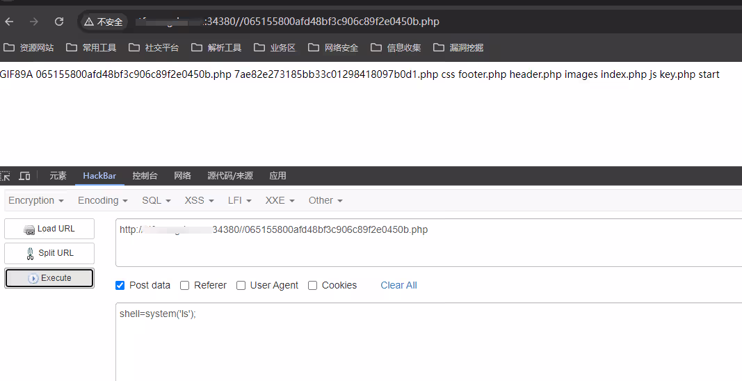Screen dimensions: 742x381
Task: Click the Clear All link
Action: click(398, 285)
